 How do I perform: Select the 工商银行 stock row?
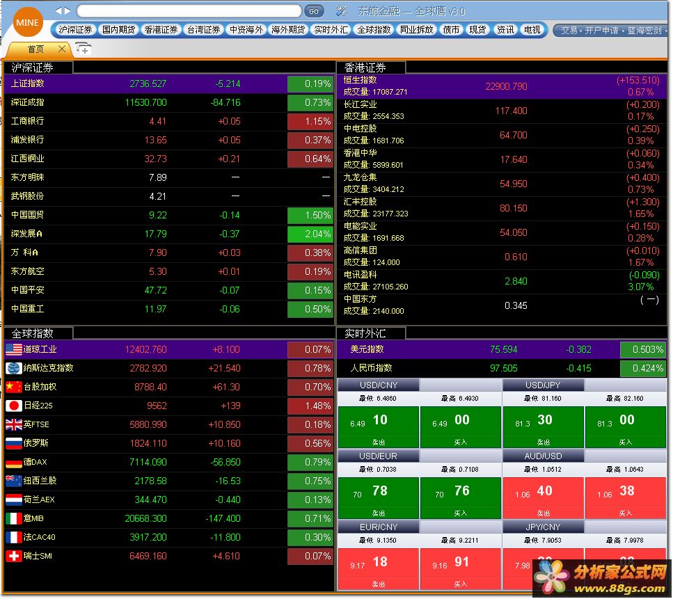(169, 122)
